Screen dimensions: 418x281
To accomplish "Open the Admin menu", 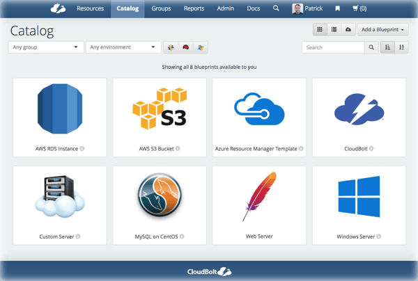I will pos(226,8).
